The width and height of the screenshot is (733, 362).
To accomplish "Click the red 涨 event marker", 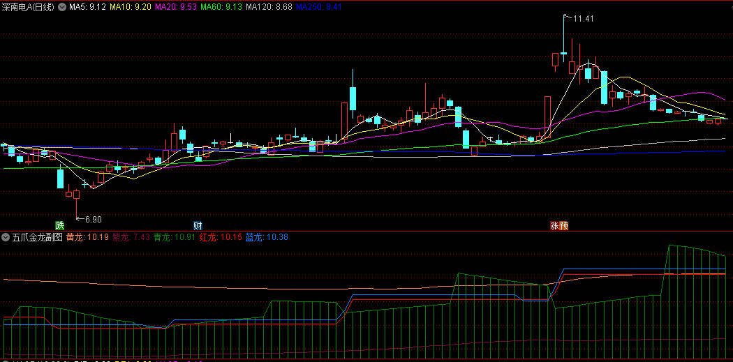I will click(x=554, y=225).
